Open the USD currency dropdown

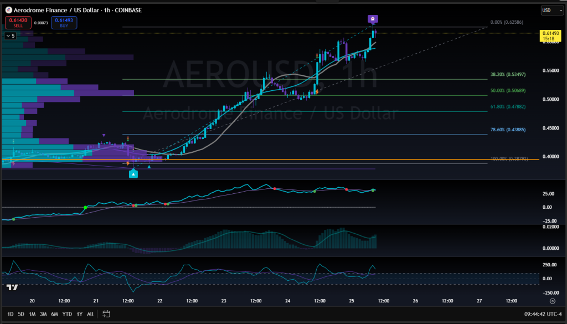click(x=552, y=10)
